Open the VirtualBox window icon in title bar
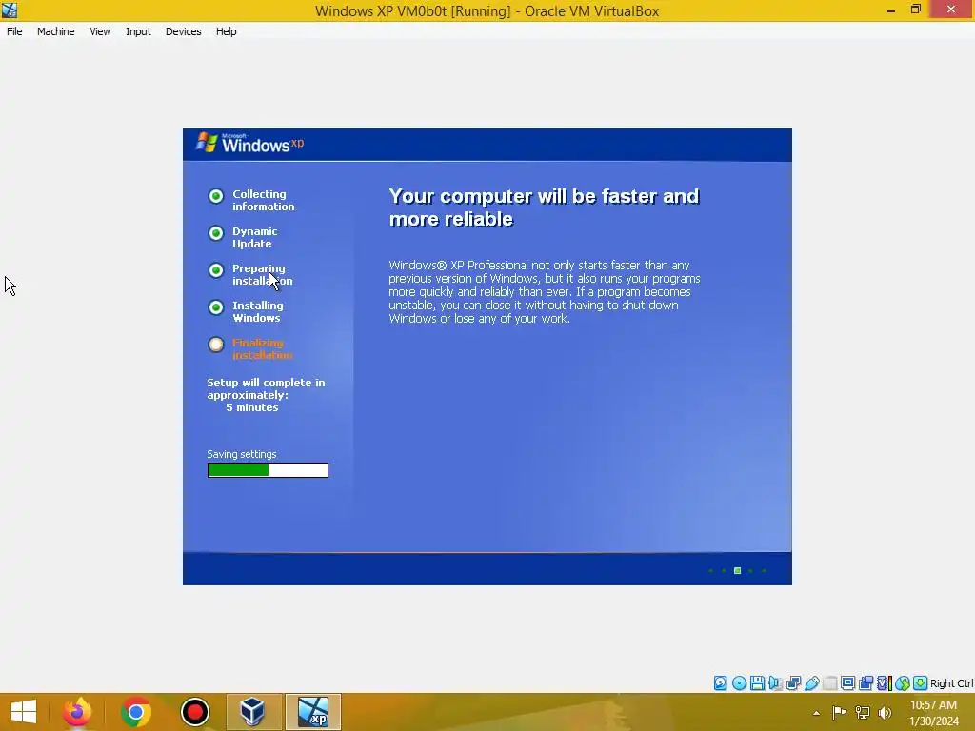The height and width of the screenshot is (731, 975). [10, 10]
